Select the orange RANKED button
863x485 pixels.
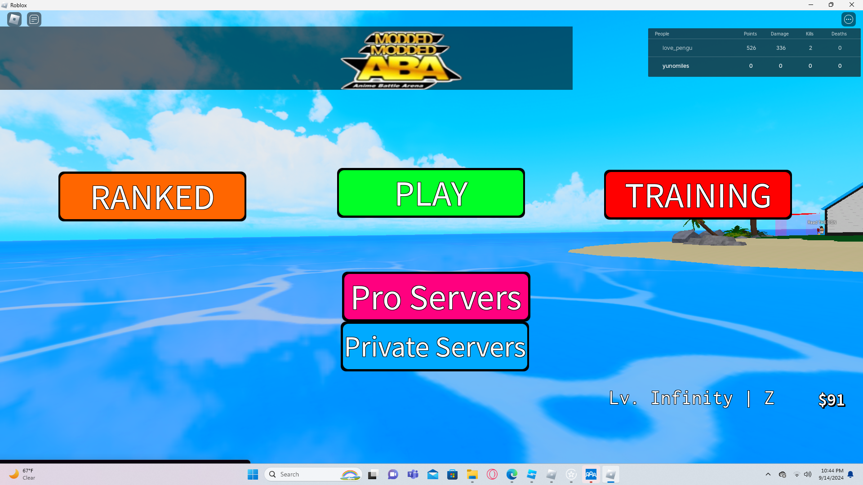pos(152,197)
